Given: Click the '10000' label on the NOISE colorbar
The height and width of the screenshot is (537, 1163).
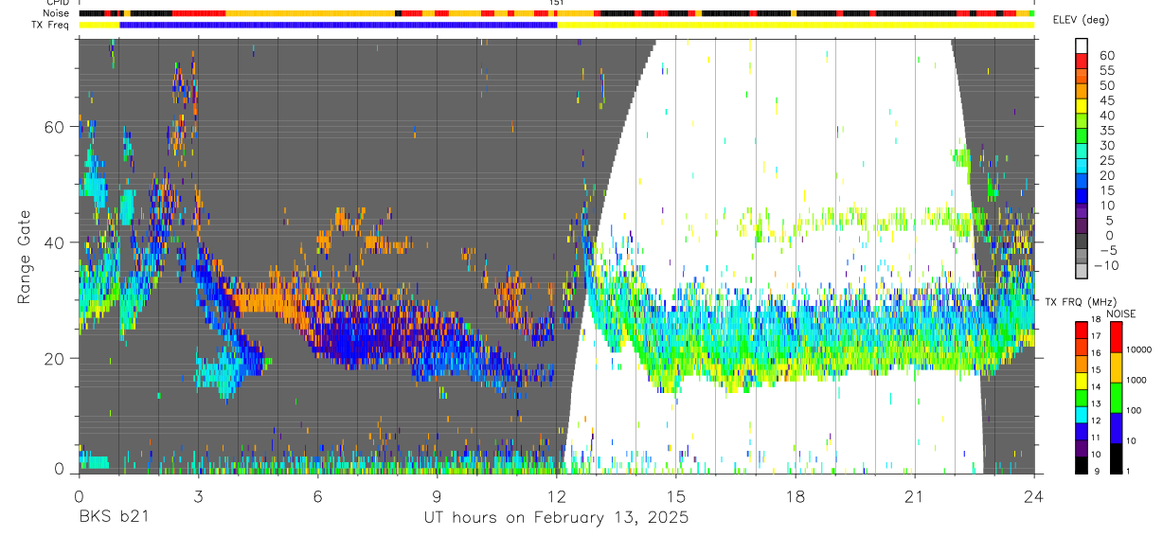Looking at the screenshot, I should [1137, 350].
